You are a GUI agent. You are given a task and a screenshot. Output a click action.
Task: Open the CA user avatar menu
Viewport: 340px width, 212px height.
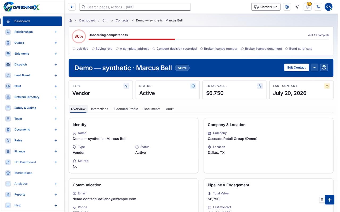pyautogui.click(x=329, y=7)
